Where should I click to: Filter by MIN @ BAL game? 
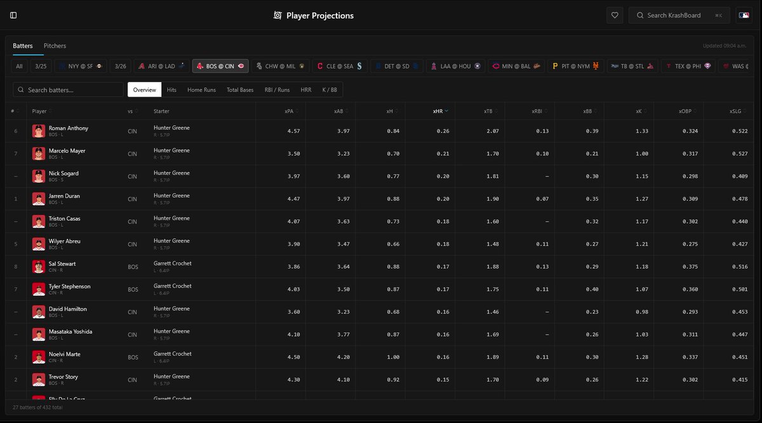tap(516, 66)
